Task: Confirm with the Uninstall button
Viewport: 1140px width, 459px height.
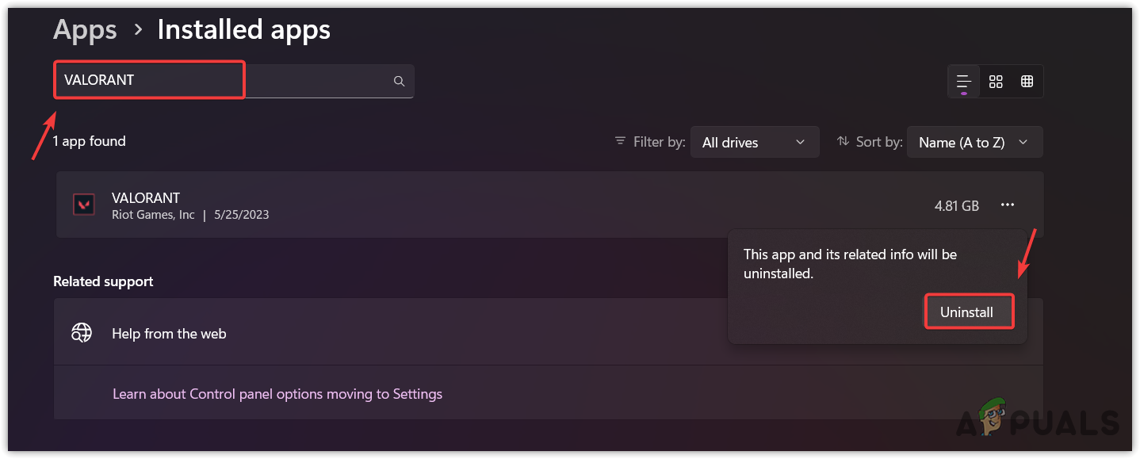Action: click(x=966, y=312)
